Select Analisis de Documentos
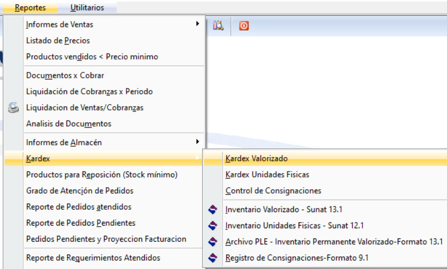447x269 pixels. coord(105,124)
